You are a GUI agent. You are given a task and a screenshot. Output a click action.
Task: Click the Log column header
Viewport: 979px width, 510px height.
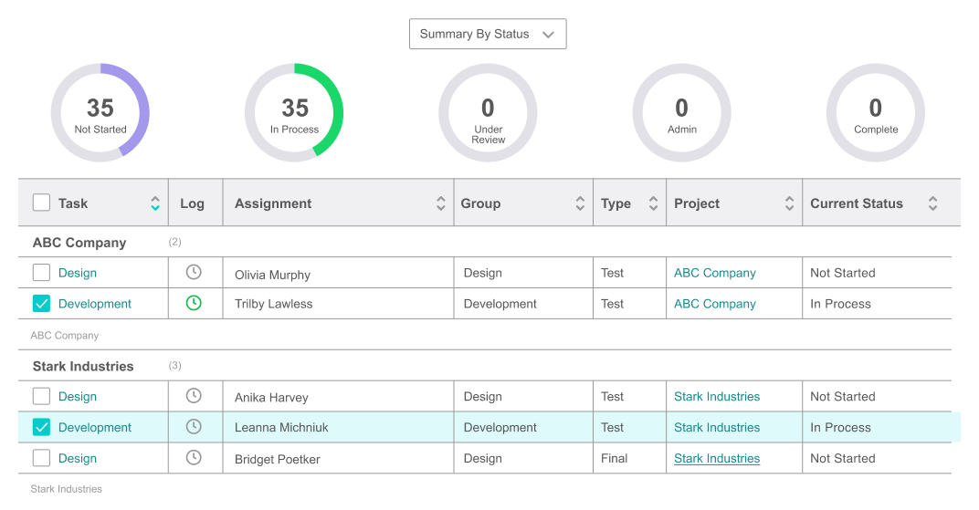(x=195, y=203)
